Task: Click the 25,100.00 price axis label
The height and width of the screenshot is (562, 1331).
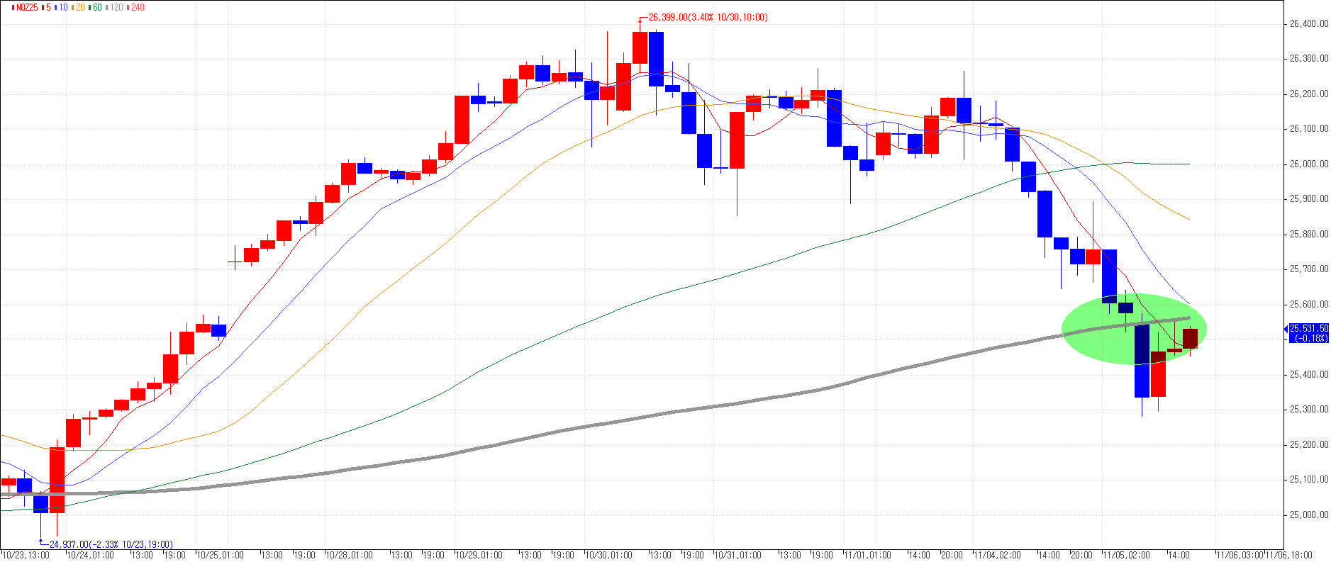Action: (1309, 480)
